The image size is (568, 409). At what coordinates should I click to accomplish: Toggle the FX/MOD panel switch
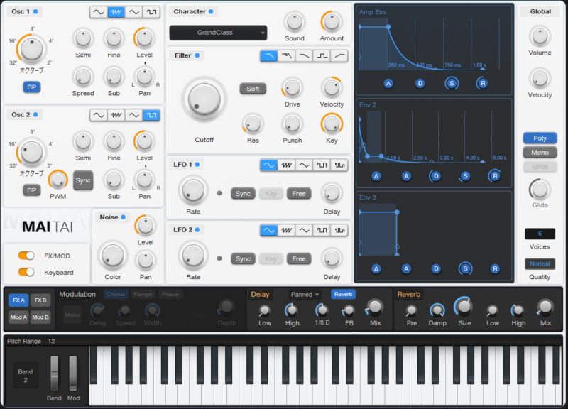pyautogui.click(x=27, y=256)
